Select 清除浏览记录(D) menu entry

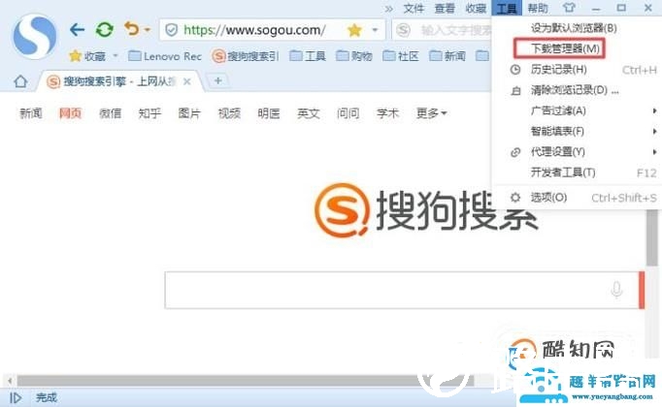click(577, 90)
